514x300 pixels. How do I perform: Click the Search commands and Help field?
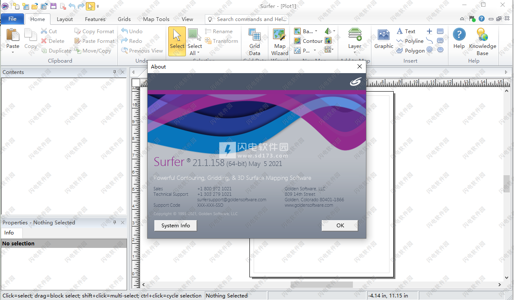(x=247, y=19)
